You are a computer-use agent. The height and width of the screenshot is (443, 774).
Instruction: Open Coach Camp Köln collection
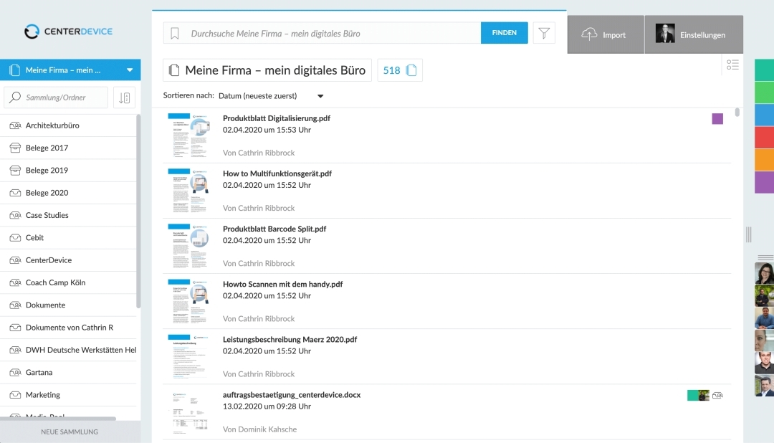pyautogui.click(x=69, y=282)
